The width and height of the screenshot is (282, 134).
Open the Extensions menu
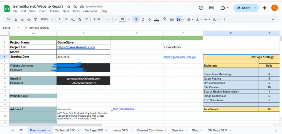click(x=90, y=11)
